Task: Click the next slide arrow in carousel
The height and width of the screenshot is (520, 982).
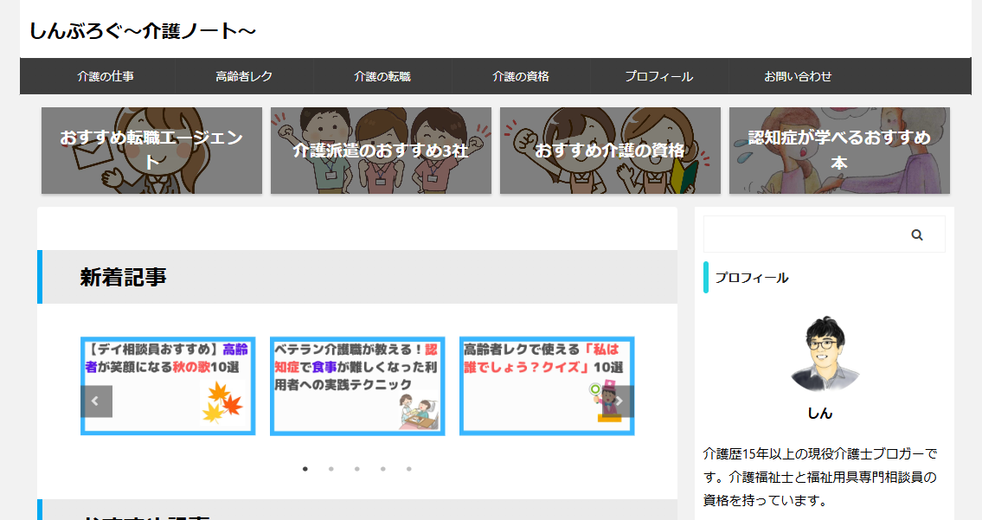Action: [x=619, y=401]
